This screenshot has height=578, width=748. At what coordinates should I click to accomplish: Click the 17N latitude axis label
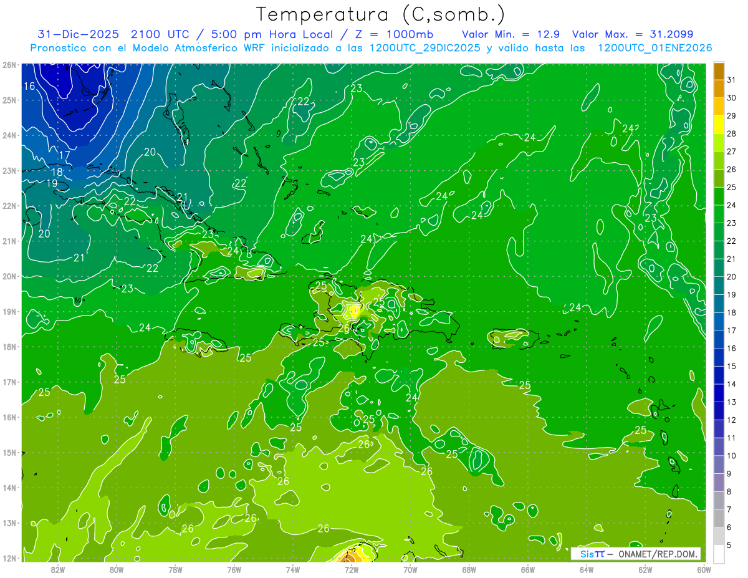pos(9,382)
